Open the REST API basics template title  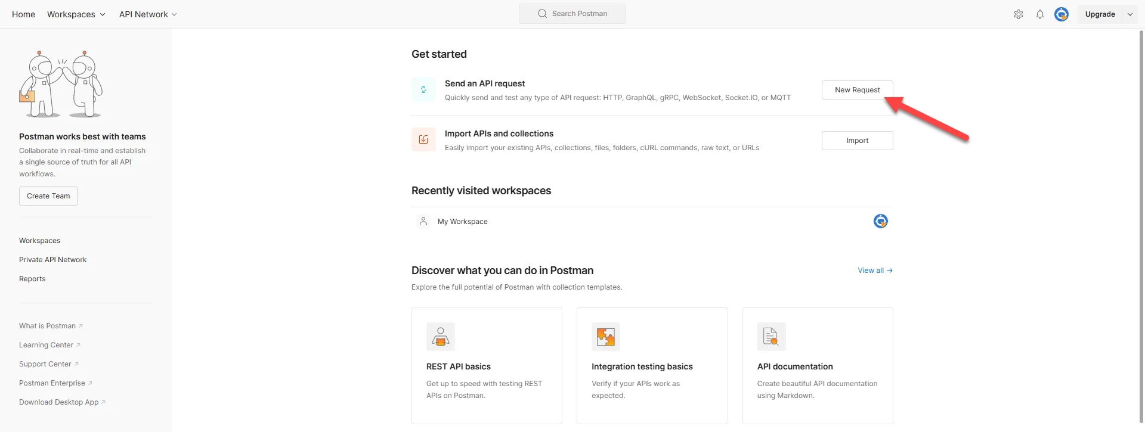[x=459, y=366]
